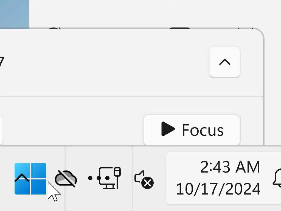
Task: Select the date text ending in 7
Action: click(x=2, y=62)
